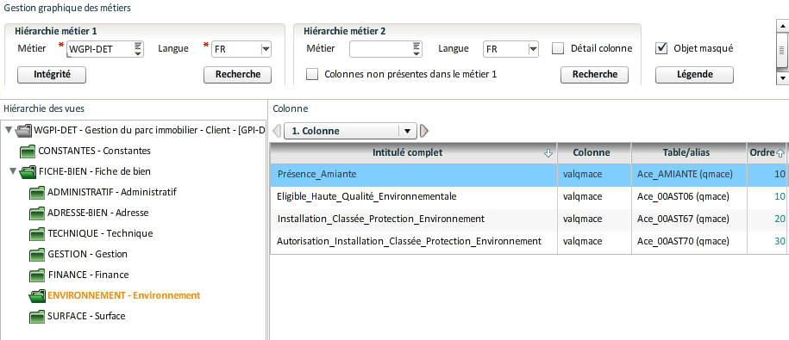Click the sort arrow in the Intitulé complet header
The height and width of the screenshot is (340, 789).
[x=548, y=153]
